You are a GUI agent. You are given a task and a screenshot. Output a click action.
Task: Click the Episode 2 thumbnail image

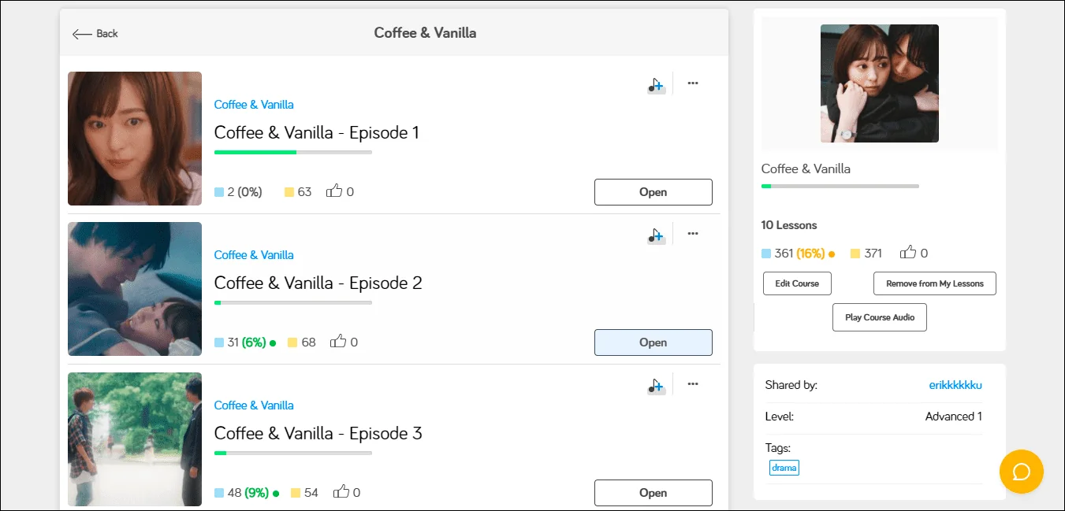[135, 289]
